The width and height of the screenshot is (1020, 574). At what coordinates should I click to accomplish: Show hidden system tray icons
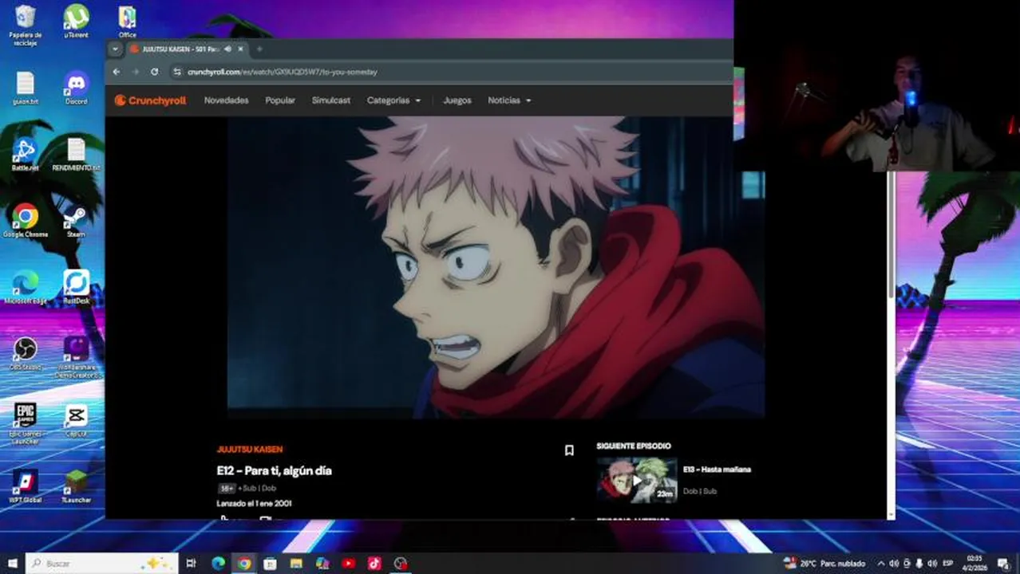point(881,564)
